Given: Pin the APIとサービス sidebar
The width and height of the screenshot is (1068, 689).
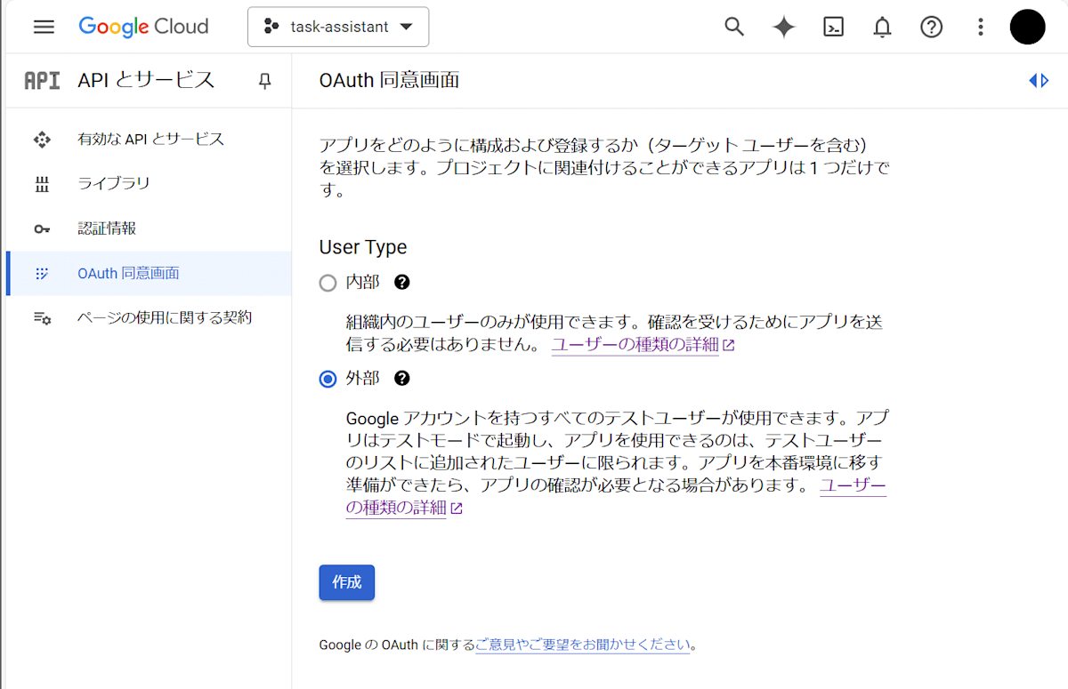Looking at the screenshot, I should [x=264, y=81].
